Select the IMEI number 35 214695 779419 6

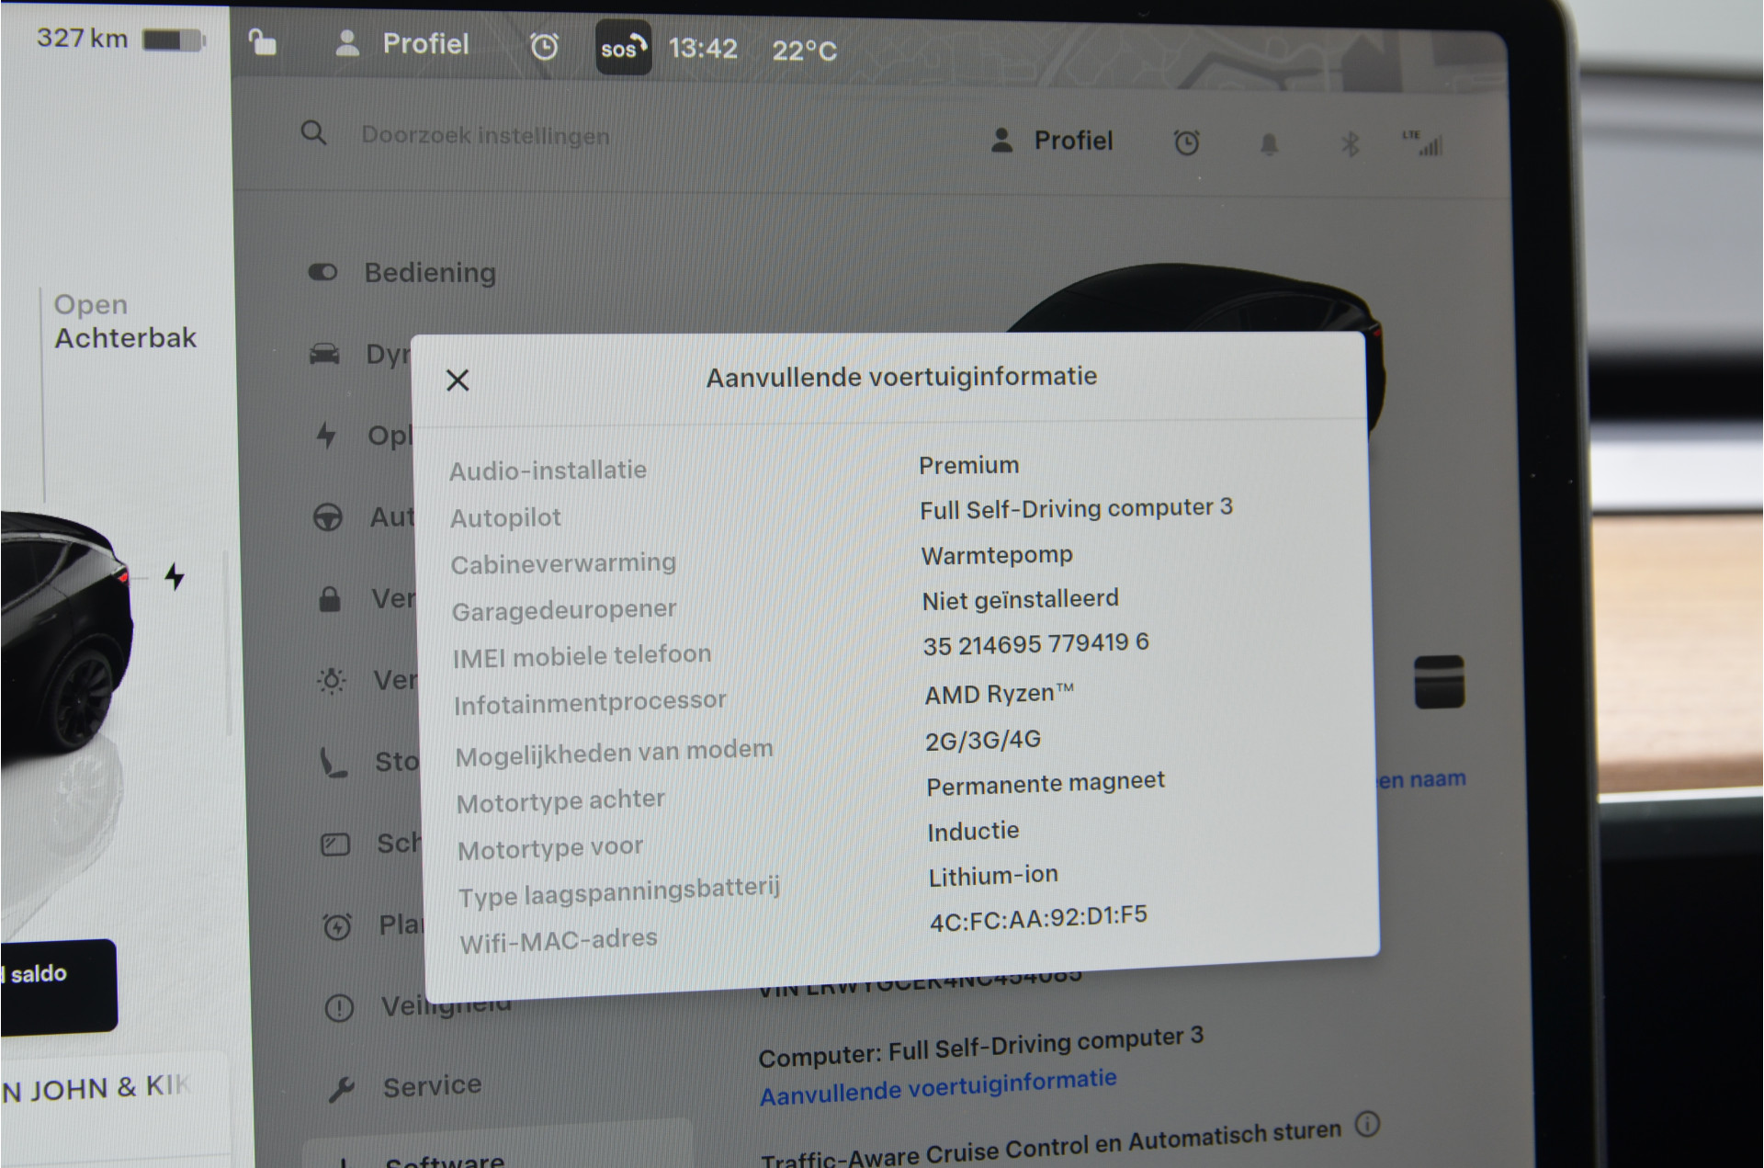tap(1035, 644)
